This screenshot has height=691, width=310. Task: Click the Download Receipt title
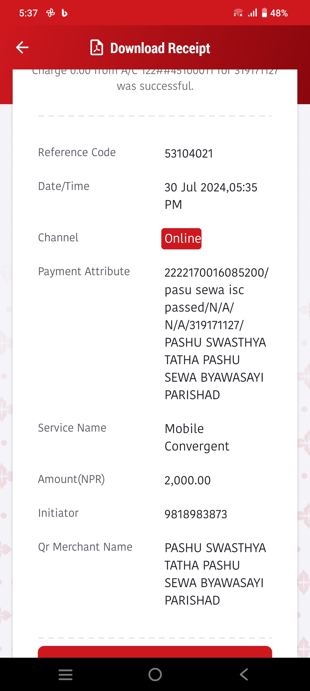pos(160,48)
